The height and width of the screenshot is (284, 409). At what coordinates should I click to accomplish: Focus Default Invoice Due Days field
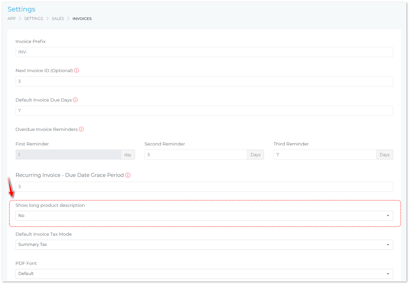[204, 111]
